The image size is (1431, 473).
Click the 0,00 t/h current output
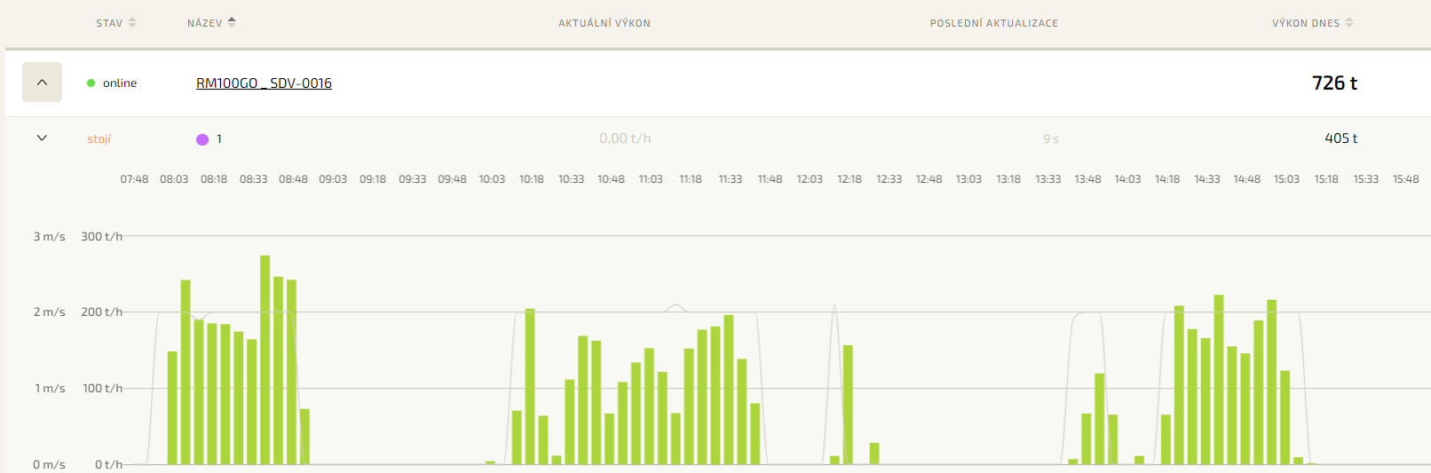coord(625,138)
